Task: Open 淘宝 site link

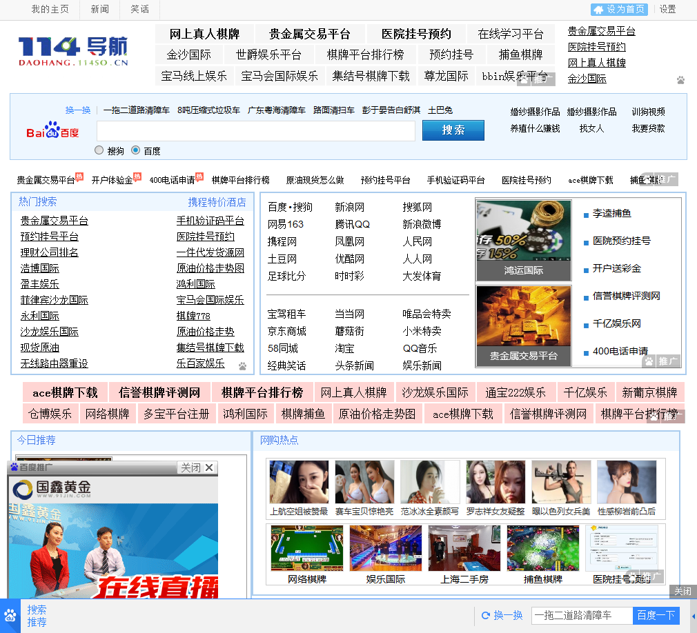Action: pyautogui.click(x=344, y=348)
